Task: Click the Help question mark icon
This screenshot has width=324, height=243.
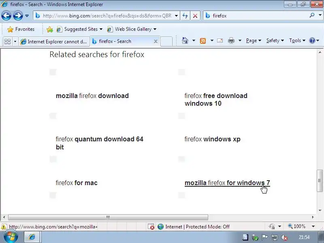Action: (312, 40)
